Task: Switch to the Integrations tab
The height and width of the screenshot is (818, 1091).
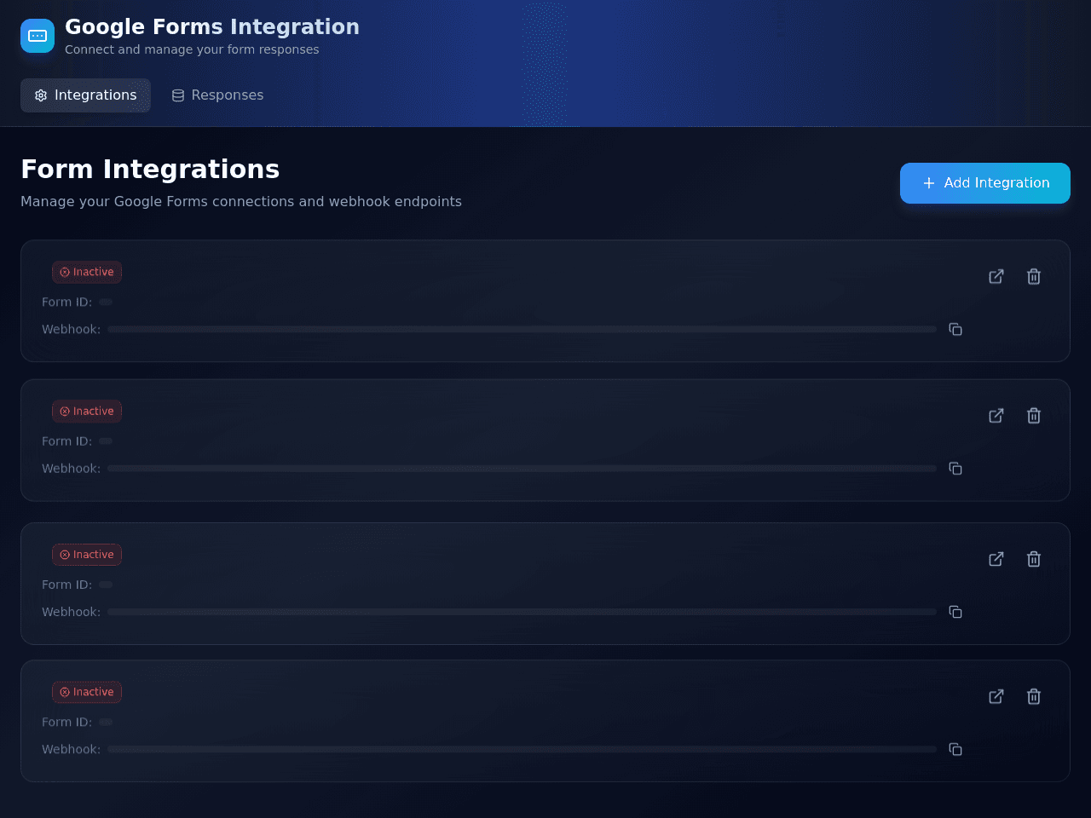Action: pyautogui.click(x=85, y=95)
